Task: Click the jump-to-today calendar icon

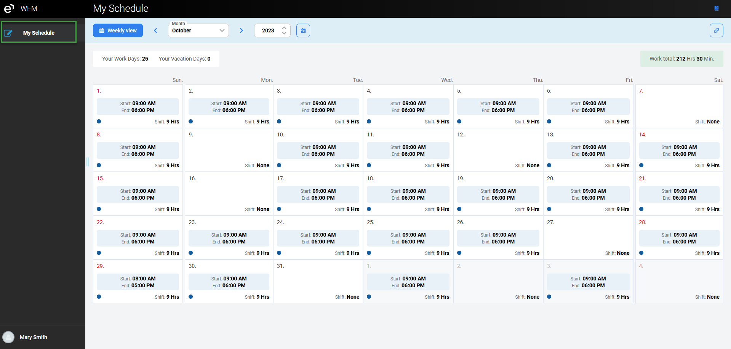Action: (x=303, y=30)
